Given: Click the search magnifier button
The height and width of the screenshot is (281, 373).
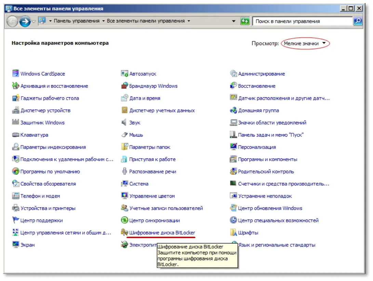Looking at the screenshot, I should click(x=358, y=21).
